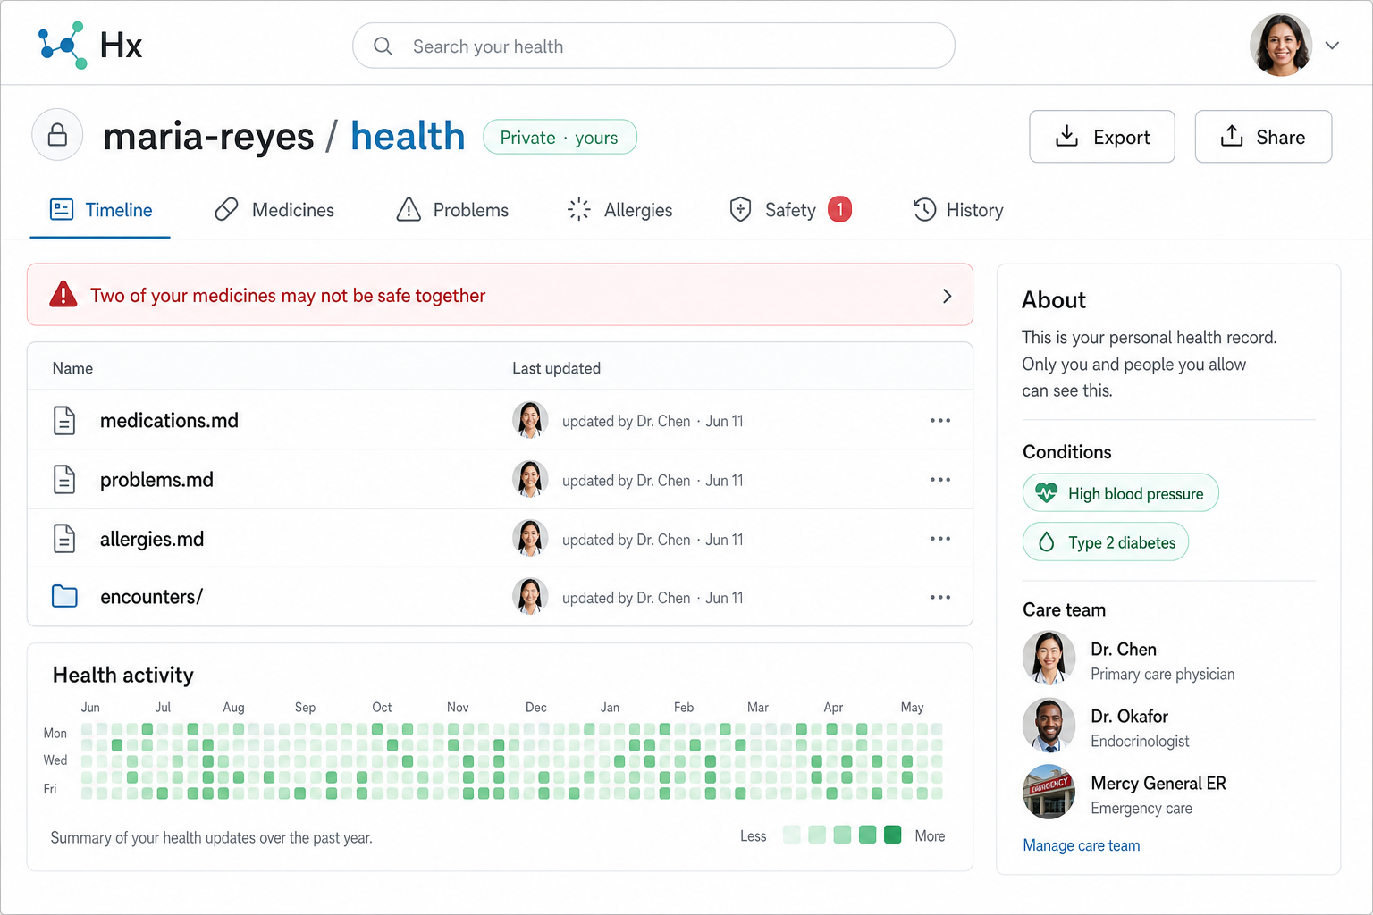
Task: Click the lightest legend swatch next to Less
Action: 791,835
